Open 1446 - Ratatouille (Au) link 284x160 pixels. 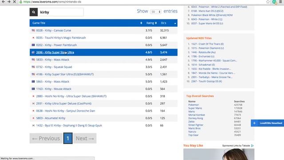(x=203, y=52)
